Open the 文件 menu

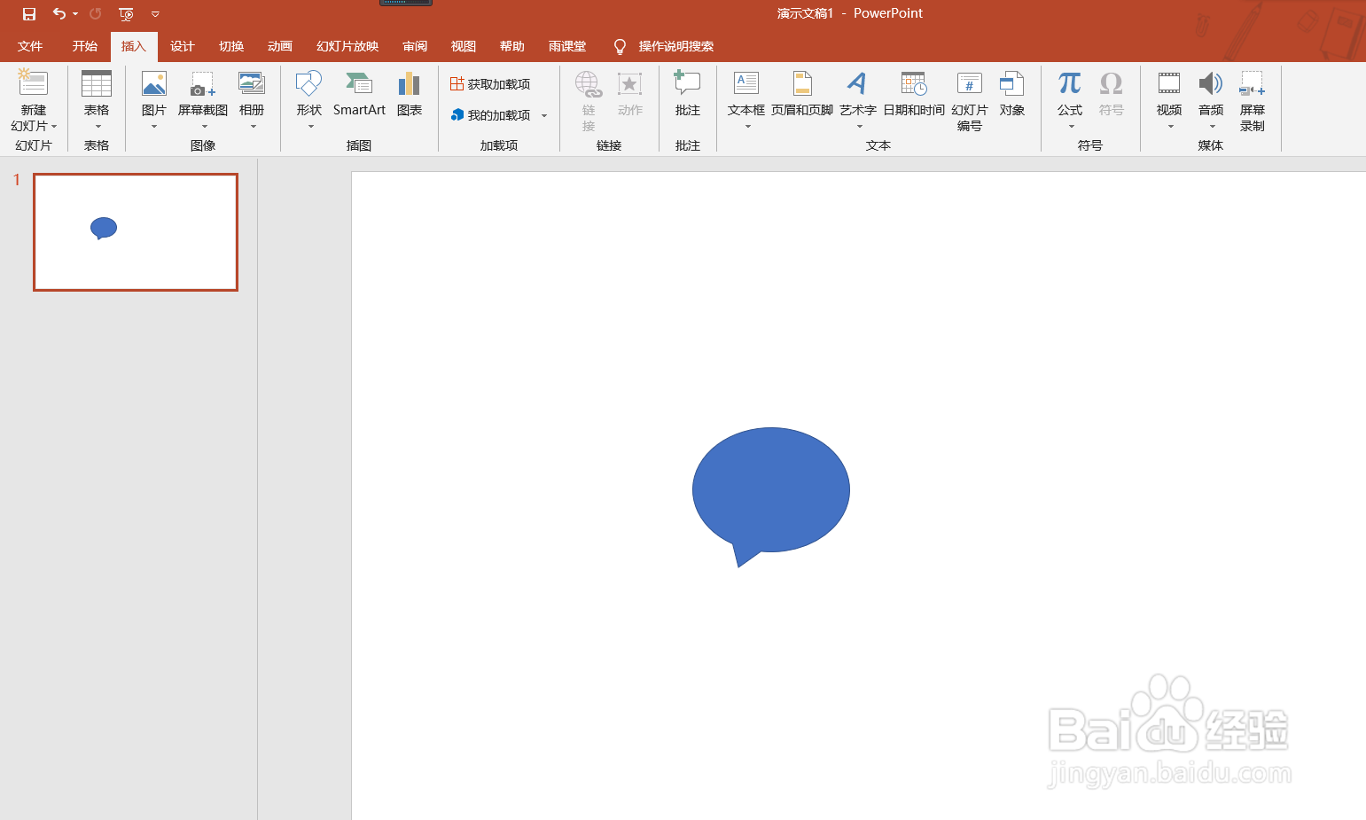click(x=30, y=46)
